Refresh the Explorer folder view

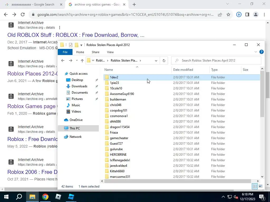(x=164, y=60)
